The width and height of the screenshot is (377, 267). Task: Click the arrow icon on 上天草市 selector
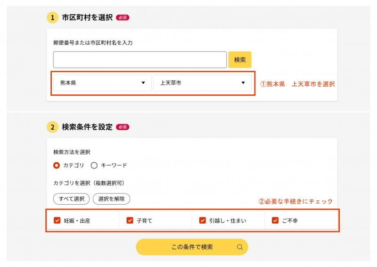click(x=243, y=83)
